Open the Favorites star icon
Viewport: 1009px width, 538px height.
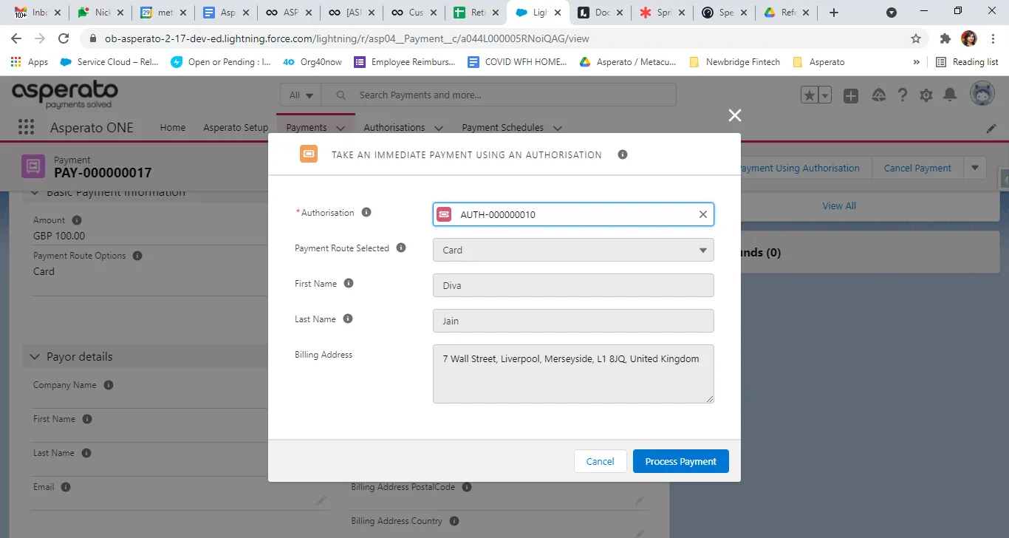click(810, 95)
